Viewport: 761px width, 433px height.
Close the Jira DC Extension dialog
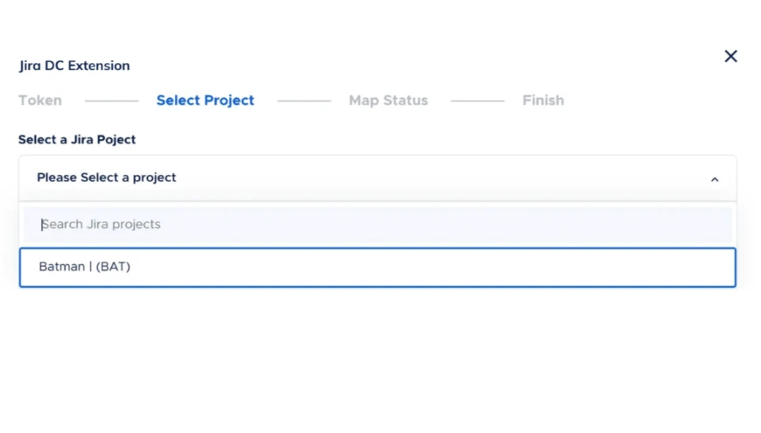tap(730, 57)
